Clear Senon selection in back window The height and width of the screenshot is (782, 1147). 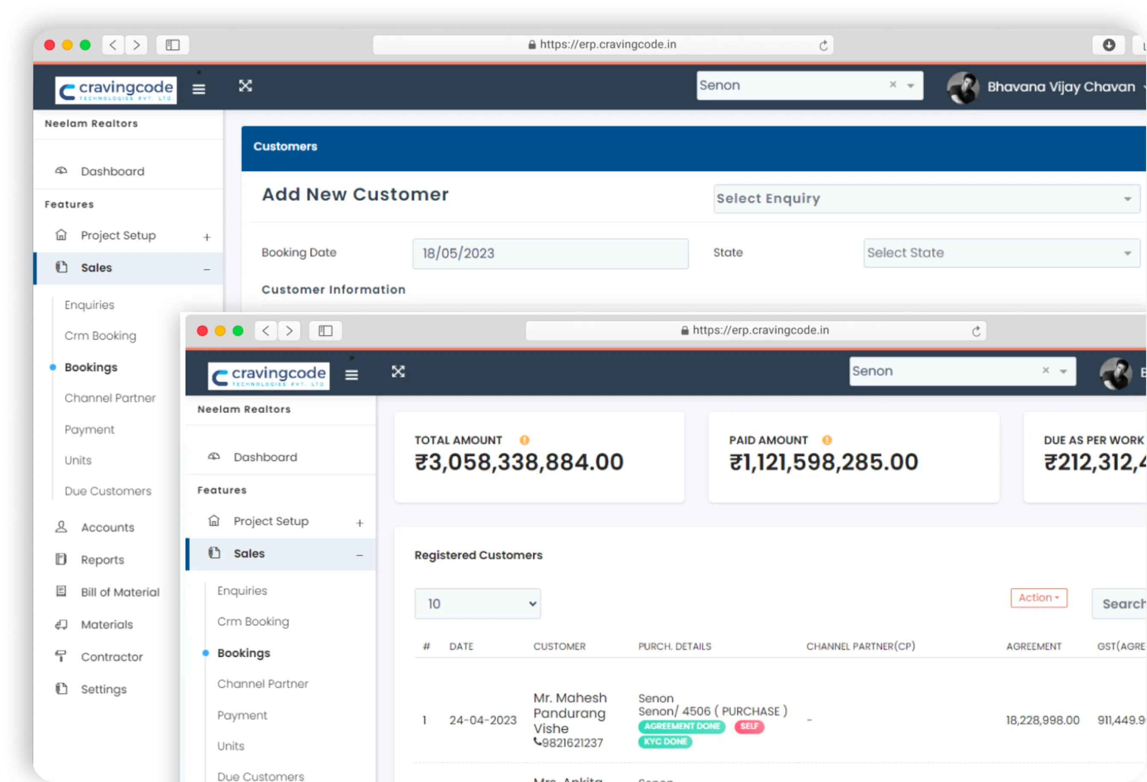point(893,85)
